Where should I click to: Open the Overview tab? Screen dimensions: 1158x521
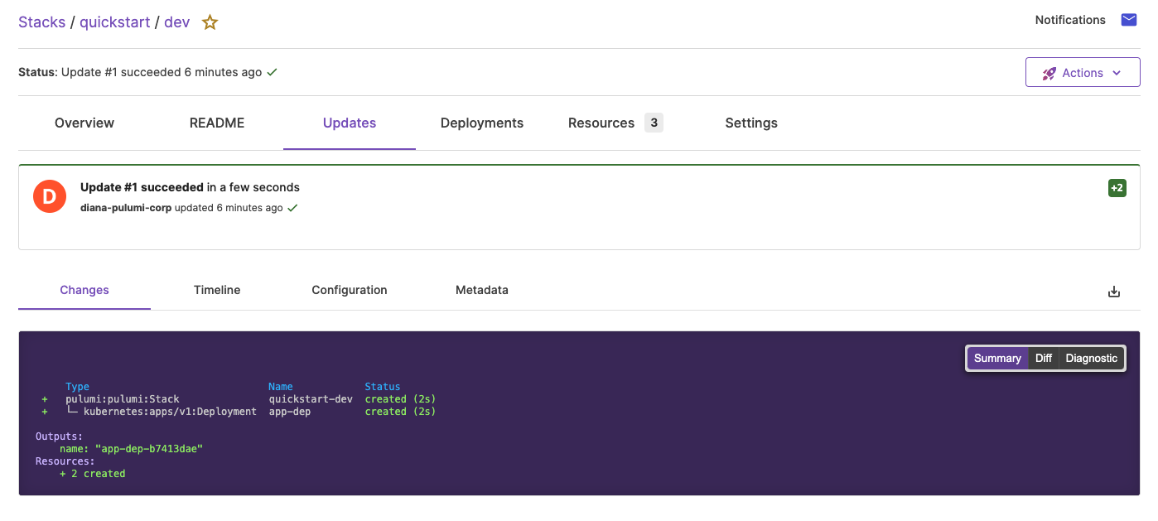coord(84,123)
